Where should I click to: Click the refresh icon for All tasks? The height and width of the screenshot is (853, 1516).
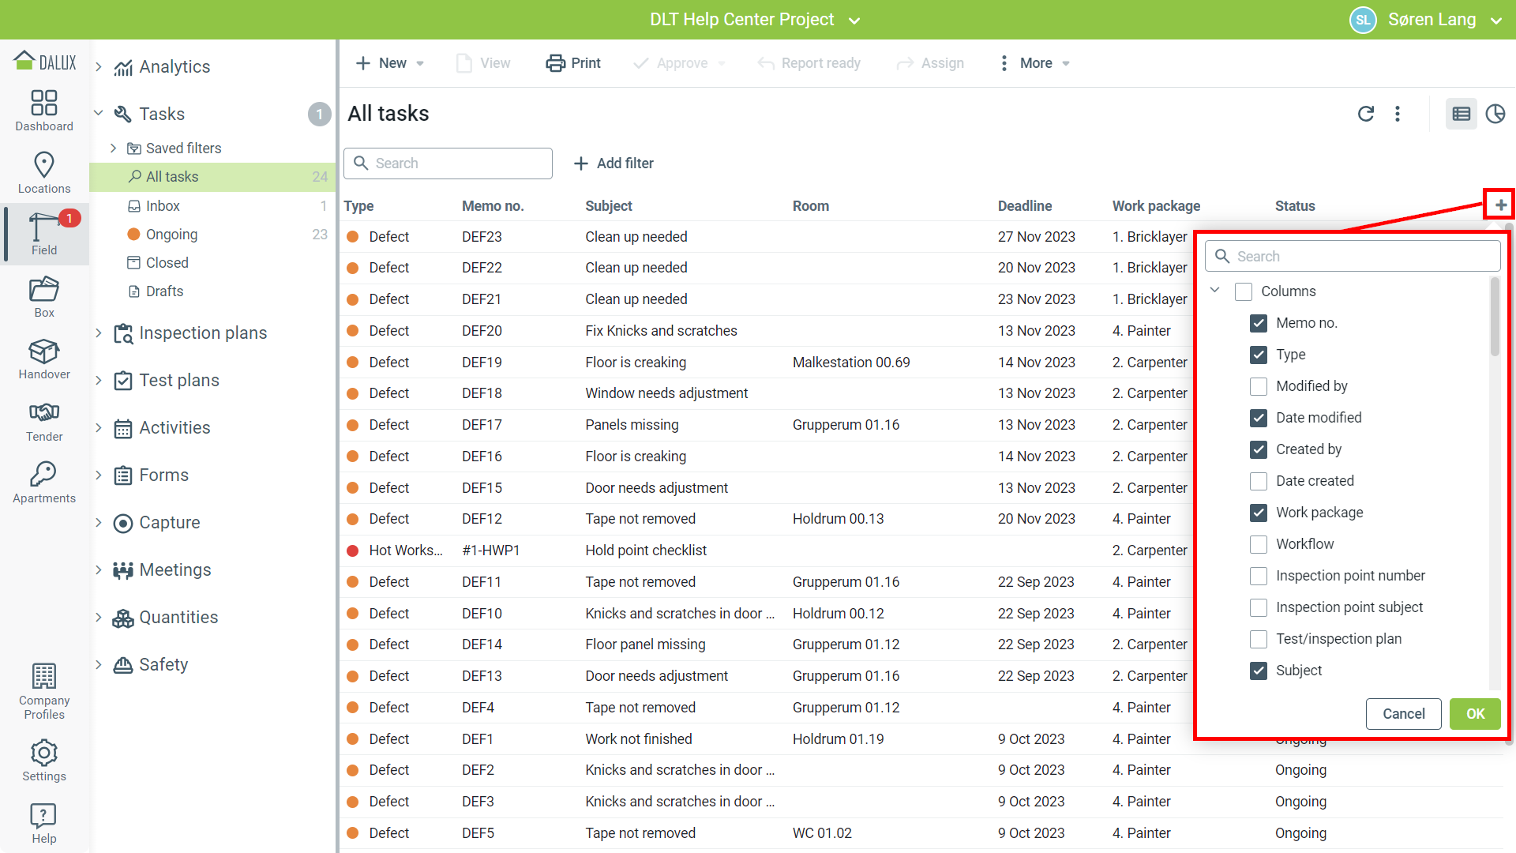tap(1366, 114)
